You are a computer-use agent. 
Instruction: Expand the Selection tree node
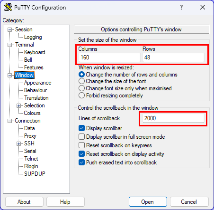(x=18, y=105)
